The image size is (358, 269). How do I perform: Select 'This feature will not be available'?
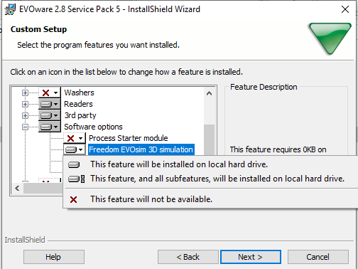pos(151,199)
